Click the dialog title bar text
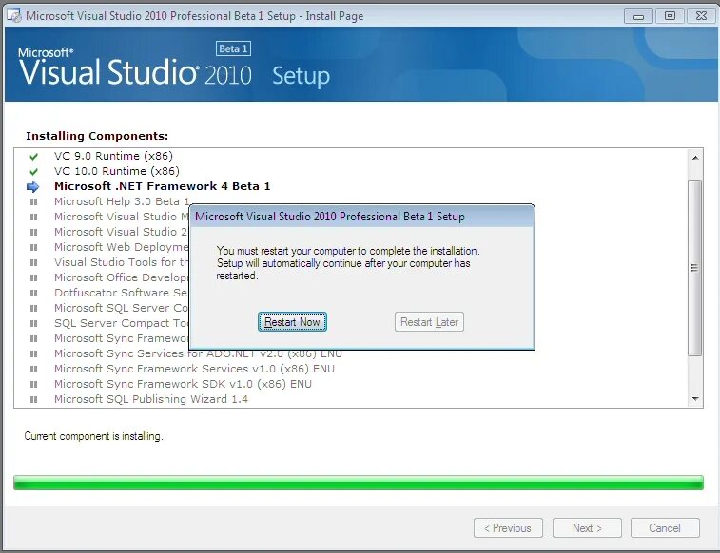 pos(330,217)
